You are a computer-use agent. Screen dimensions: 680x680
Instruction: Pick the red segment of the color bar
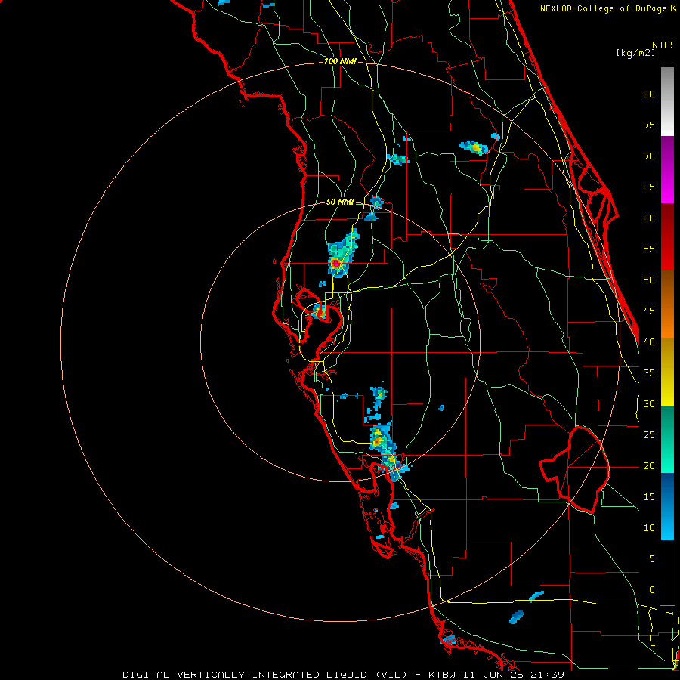click(667, 237)
